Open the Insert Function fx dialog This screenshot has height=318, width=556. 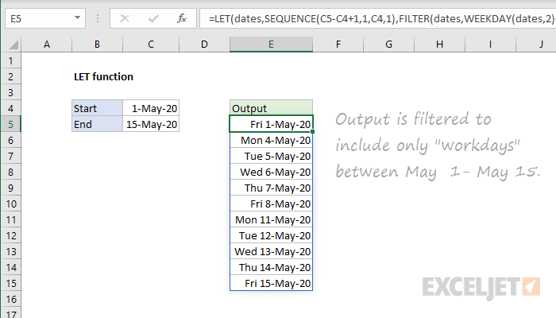point(182,18)
